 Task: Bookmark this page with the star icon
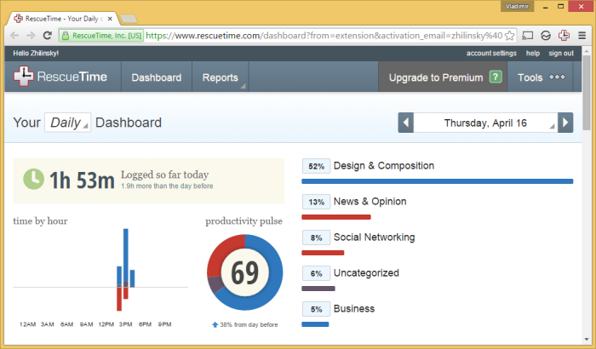pos(510,36)
